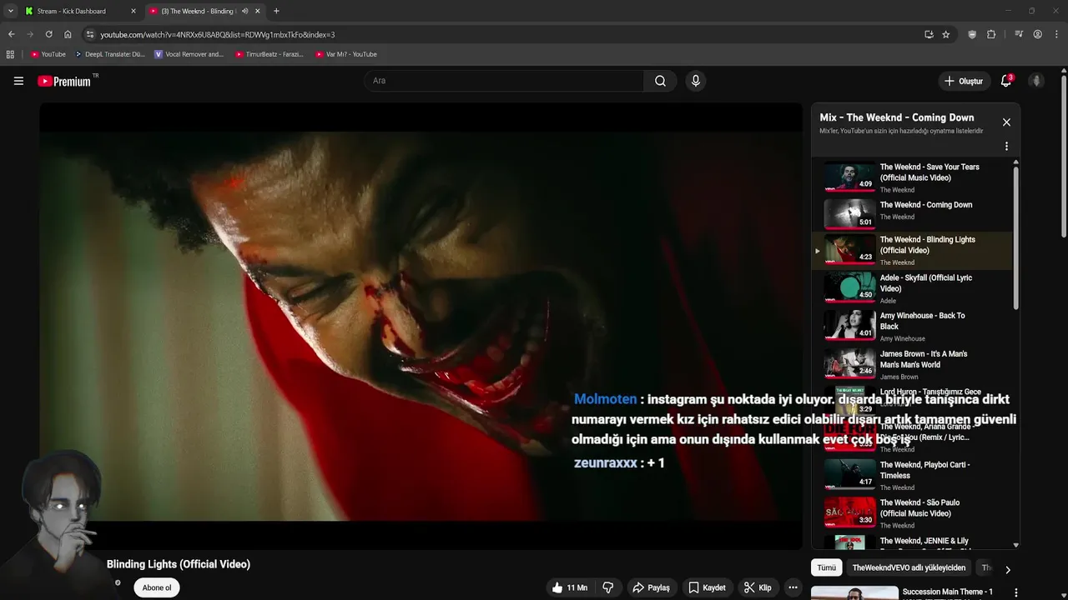Go back with browser back arrow
This screenshot has height=600, width=1068.
pos(11,34)
